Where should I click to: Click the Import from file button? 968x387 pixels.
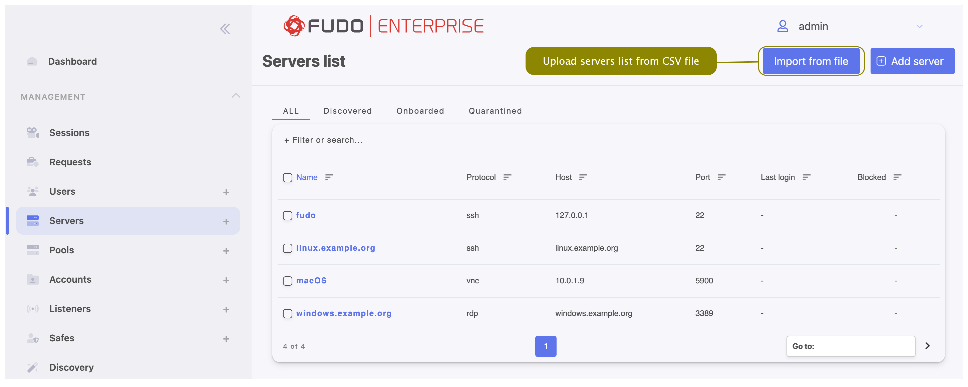(811, 61)
